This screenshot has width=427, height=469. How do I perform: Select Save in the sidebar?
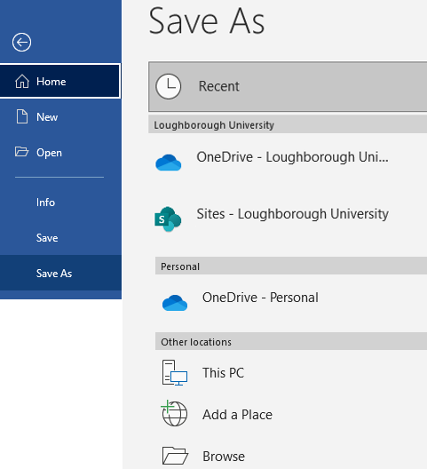pos(60,238)
